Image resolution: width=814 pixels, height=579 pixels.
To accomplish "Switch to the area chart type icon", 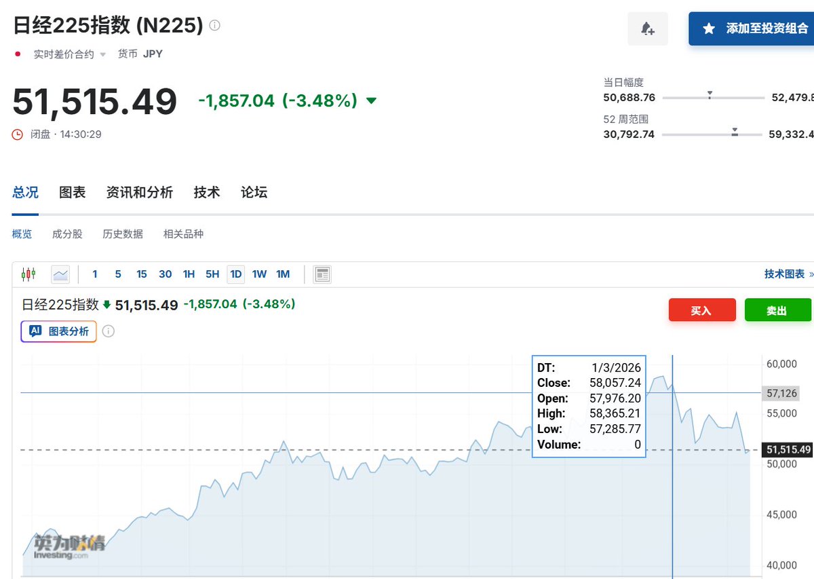I will (x=60, y=274).
